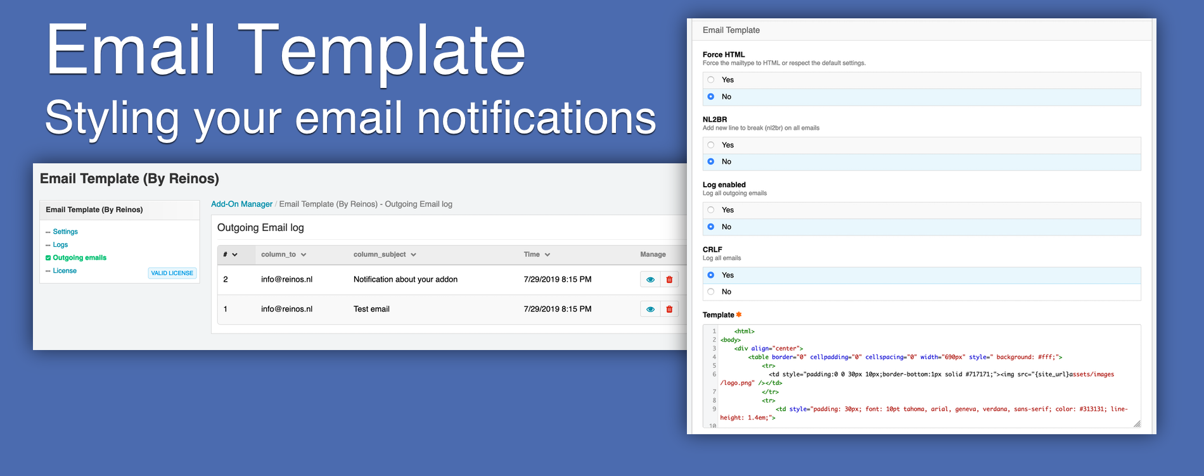Open Outgoing emails in the sidebar

coord(79,258)
